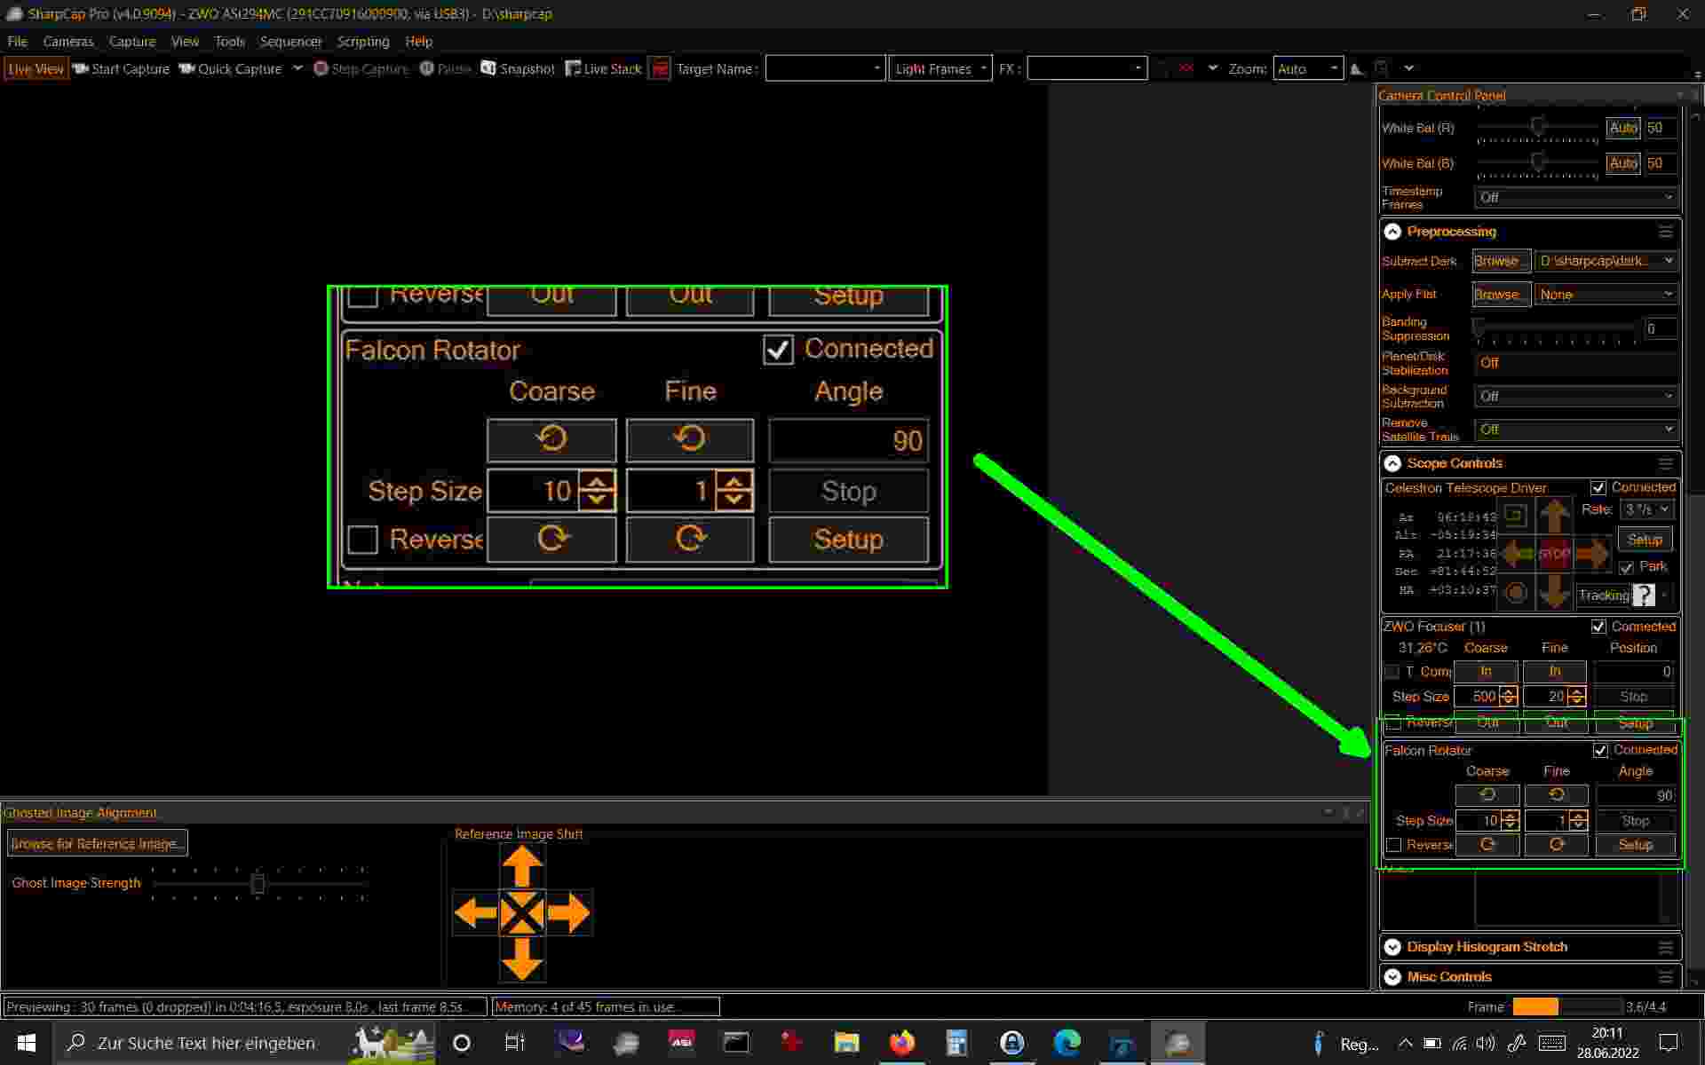The image size is (1705, 1065).
Task: Enable Falcon Rotator Reverse checkbox
Action: 1393,845
